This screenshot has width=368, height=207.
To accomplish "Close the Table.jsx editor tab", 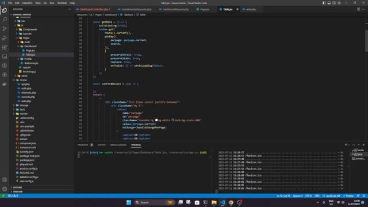I will 237,9.
